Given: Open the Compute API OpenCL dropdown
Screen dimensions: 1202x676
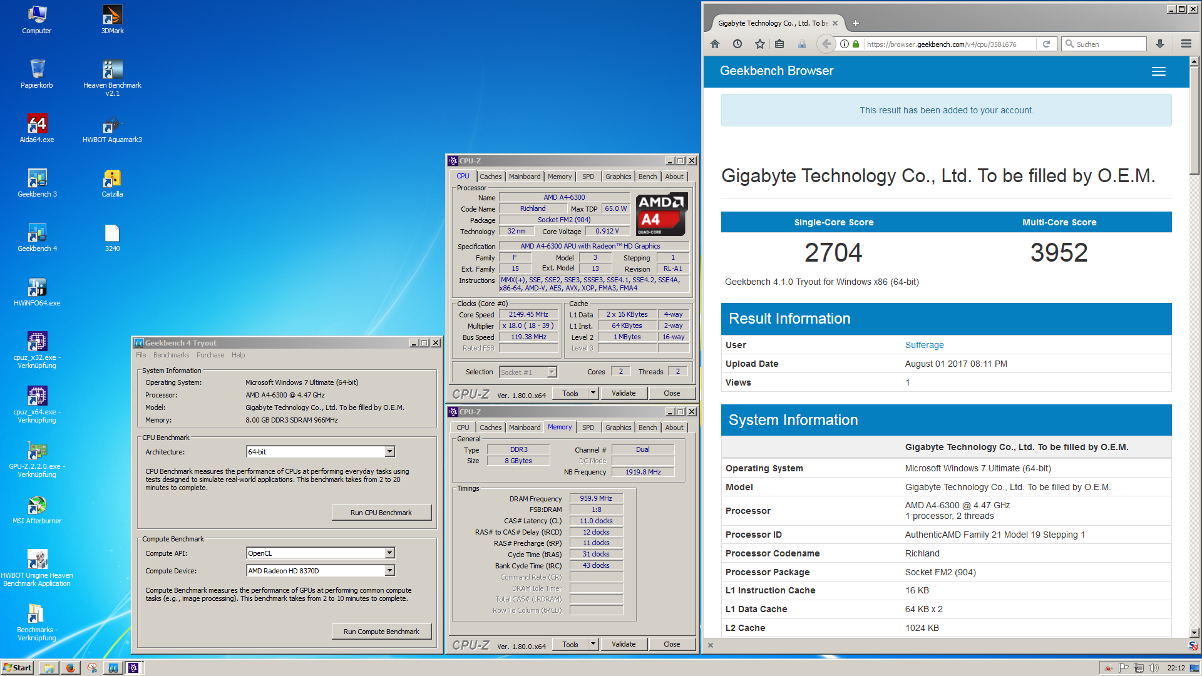Looking at the screenshot, I should coord(389,553).
